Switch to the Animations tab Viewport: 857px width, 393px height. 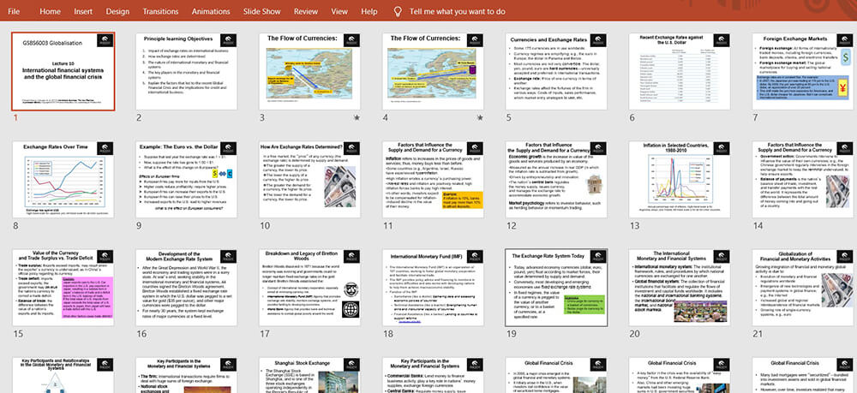(x=211, y=11)
